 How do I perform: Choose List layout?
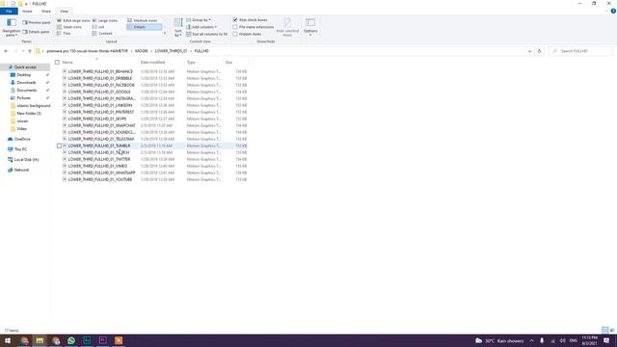(98, 27)
